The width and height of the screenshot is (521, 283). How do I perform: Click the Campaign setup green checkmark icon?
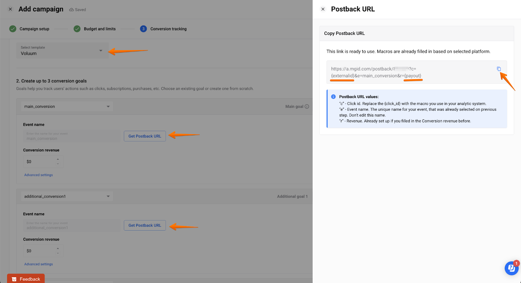13,29
